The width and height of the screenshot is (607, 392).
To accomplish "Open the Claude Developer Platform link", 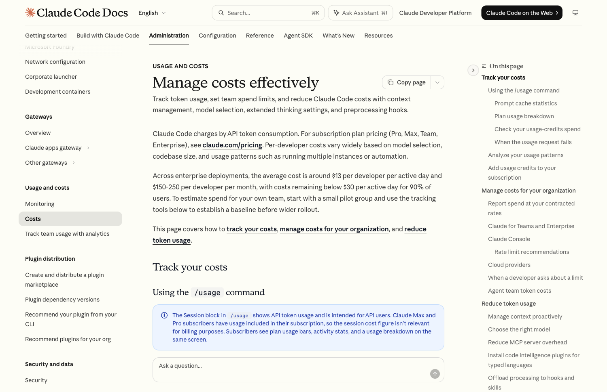I will [x=435, y=13].
